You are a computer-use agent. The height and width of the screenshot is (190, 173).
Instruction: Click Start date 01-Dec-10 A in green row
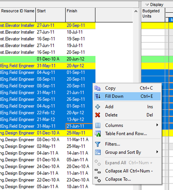(x=48, y=59)
